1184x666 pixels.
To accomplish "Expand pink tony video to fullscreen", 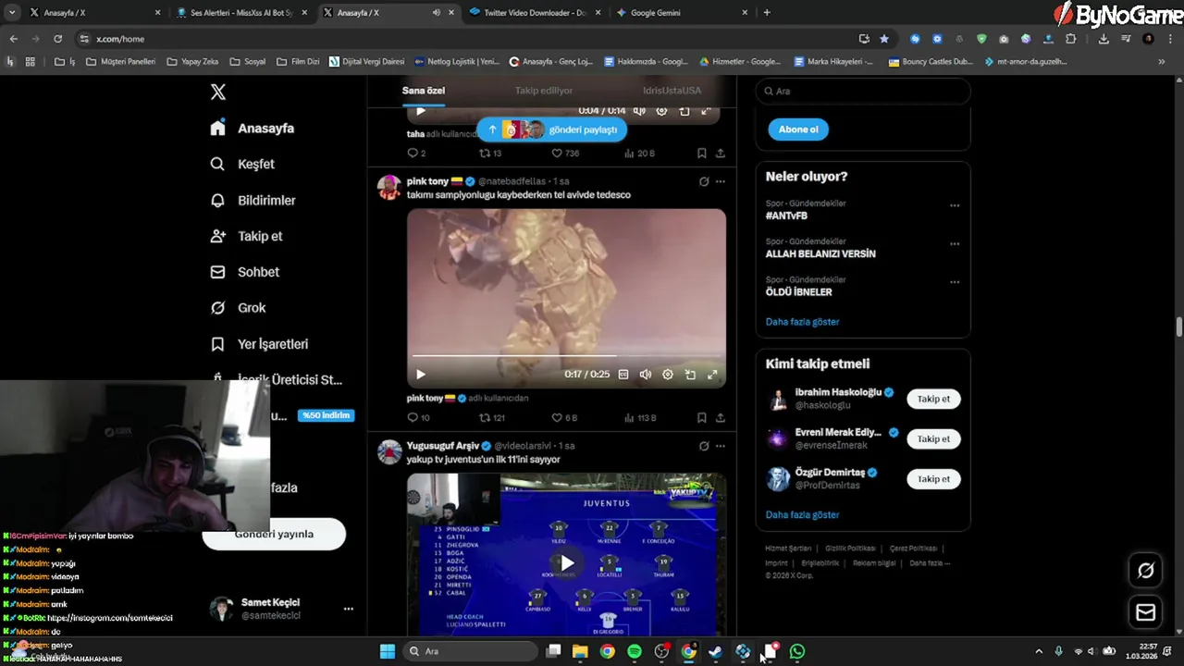I will 712,375.
